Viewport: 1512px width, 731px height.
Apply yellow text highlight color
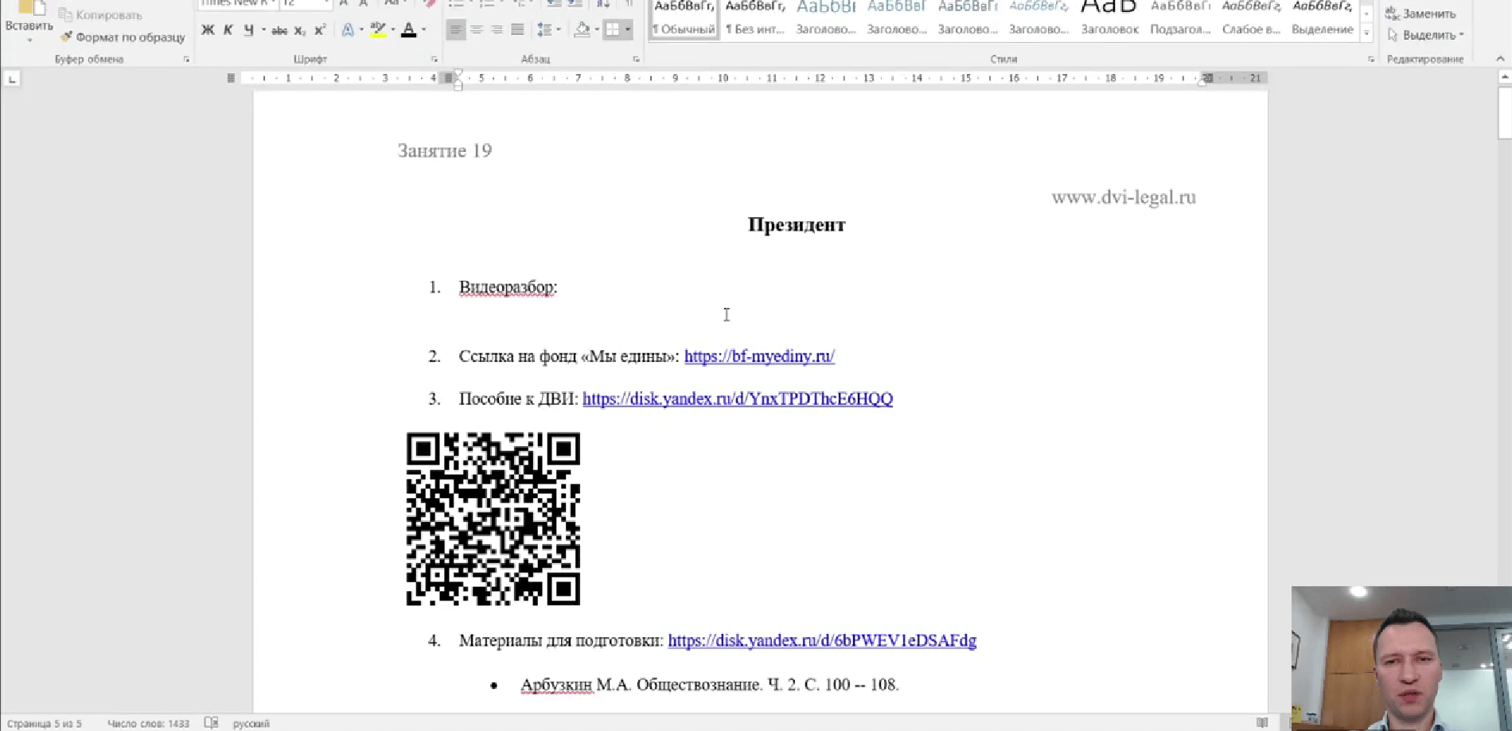pyautogui.click(x=378, y=30)
